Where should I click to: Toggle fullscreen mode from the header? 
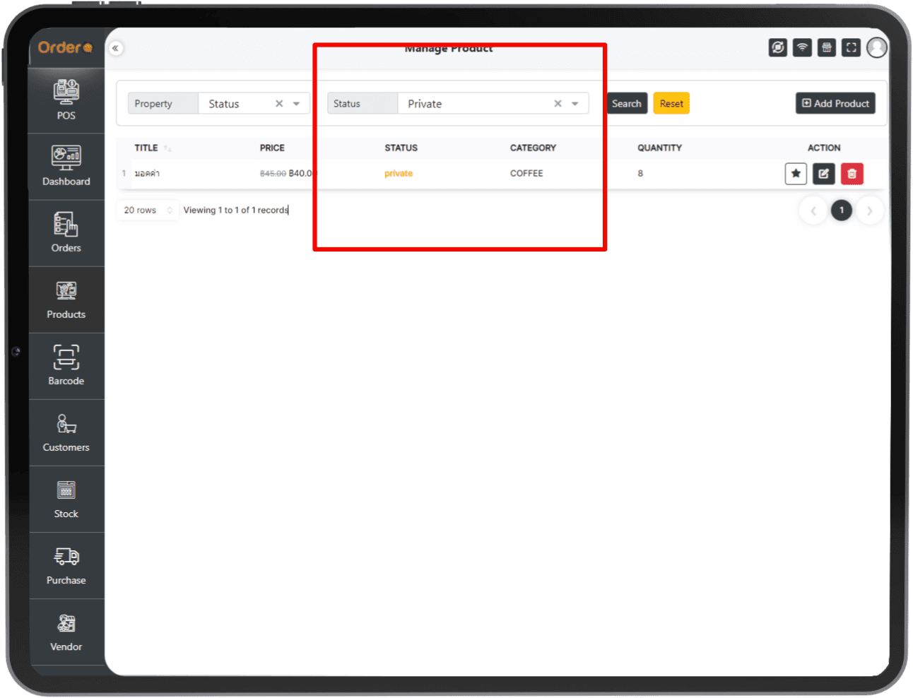tap(851, 47)
